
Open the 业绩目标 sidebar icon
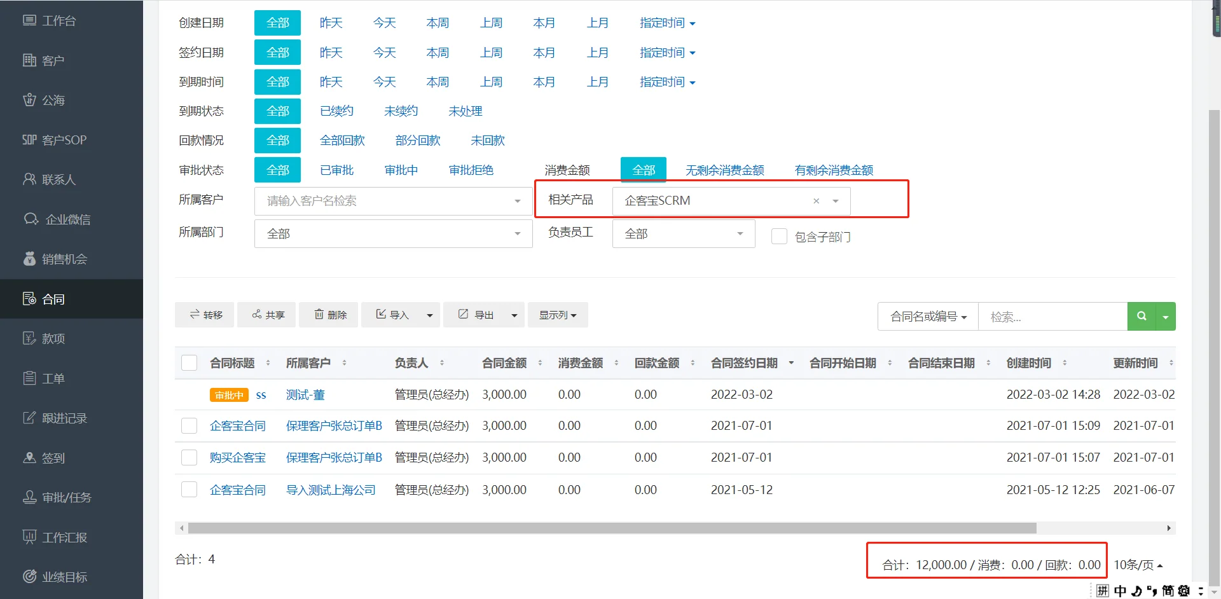pos(29,577)
